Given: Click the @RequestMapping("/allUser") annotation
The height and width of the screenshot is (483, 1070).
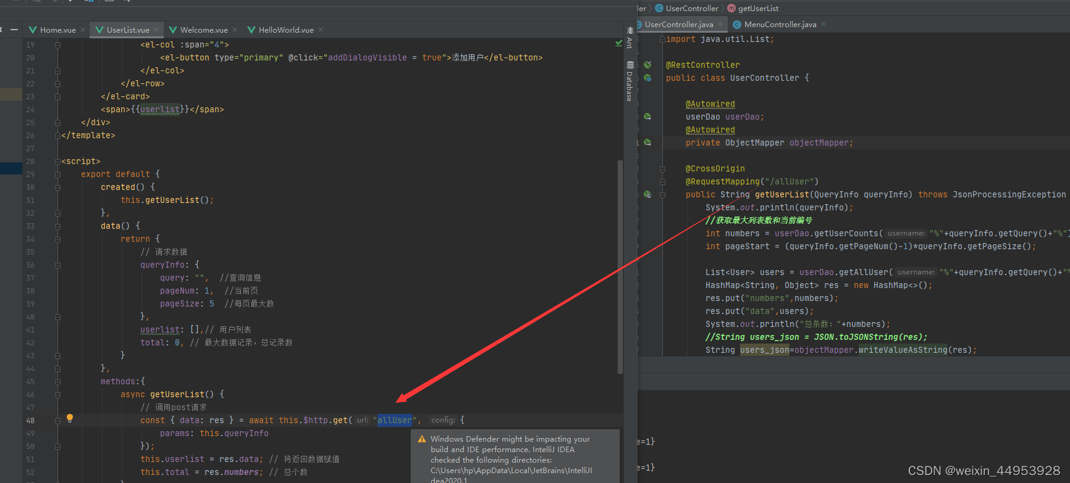Looking at the screenshot, I should [752, 181].
